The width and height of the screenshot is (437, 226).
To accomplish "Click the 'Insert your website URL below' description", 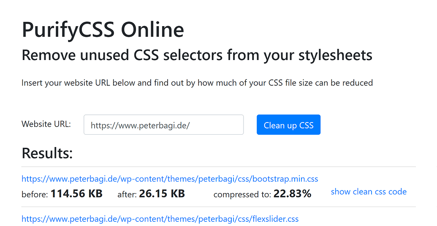I will click(197, 83).
